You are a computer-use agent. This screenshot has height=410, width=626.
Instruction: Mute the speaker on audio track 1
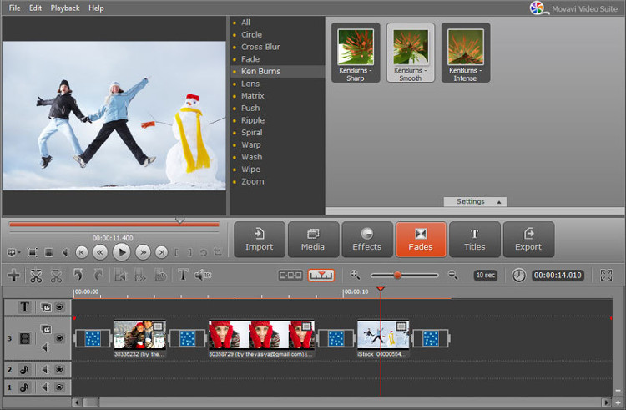(45, 387)
